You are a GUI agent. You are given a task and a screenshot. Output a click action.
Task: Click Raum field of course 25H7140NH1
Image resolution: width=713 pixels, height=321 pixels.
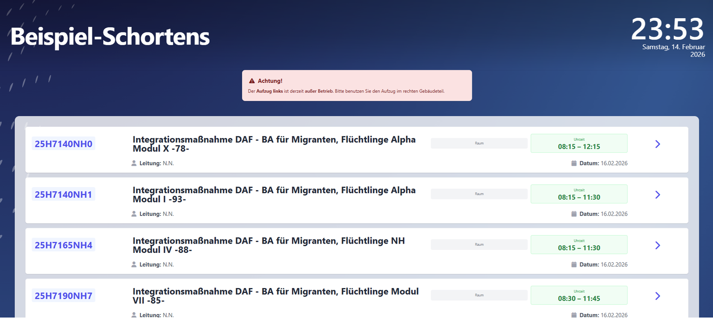coord(479,194)
